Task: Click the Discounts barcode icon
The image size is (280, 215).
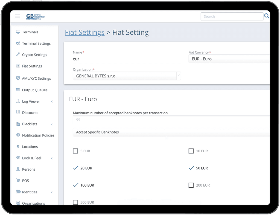Action: click(18, 112)
